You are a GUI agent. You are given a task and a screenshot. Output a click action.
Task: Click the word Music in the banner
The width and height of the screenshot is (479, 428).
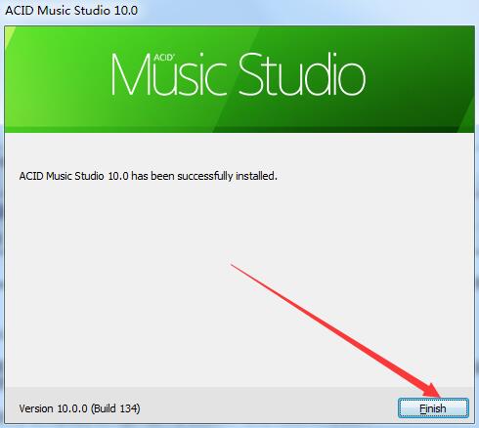[169, 74]
